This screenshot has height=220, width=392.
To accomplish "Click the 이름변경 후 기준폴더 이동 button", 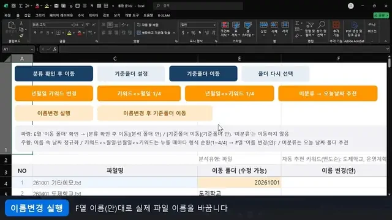I will point(155,113).
